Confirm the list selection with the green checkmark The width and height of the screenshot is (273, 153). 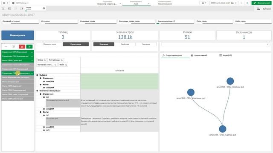[x=29, y=47]
